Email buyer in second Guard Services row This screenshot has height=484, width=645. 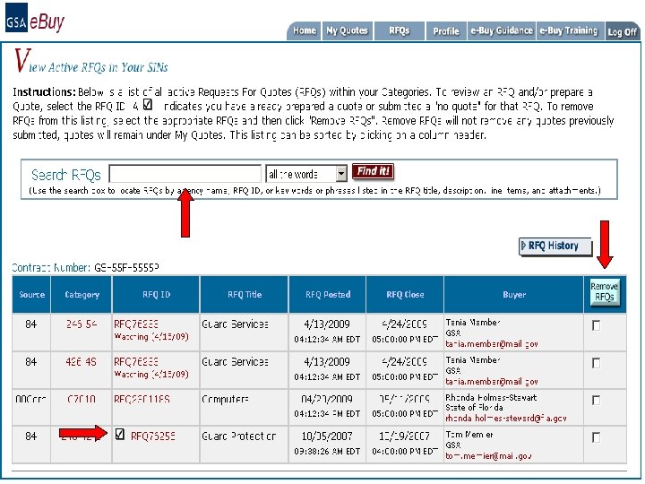click(492, 382)
